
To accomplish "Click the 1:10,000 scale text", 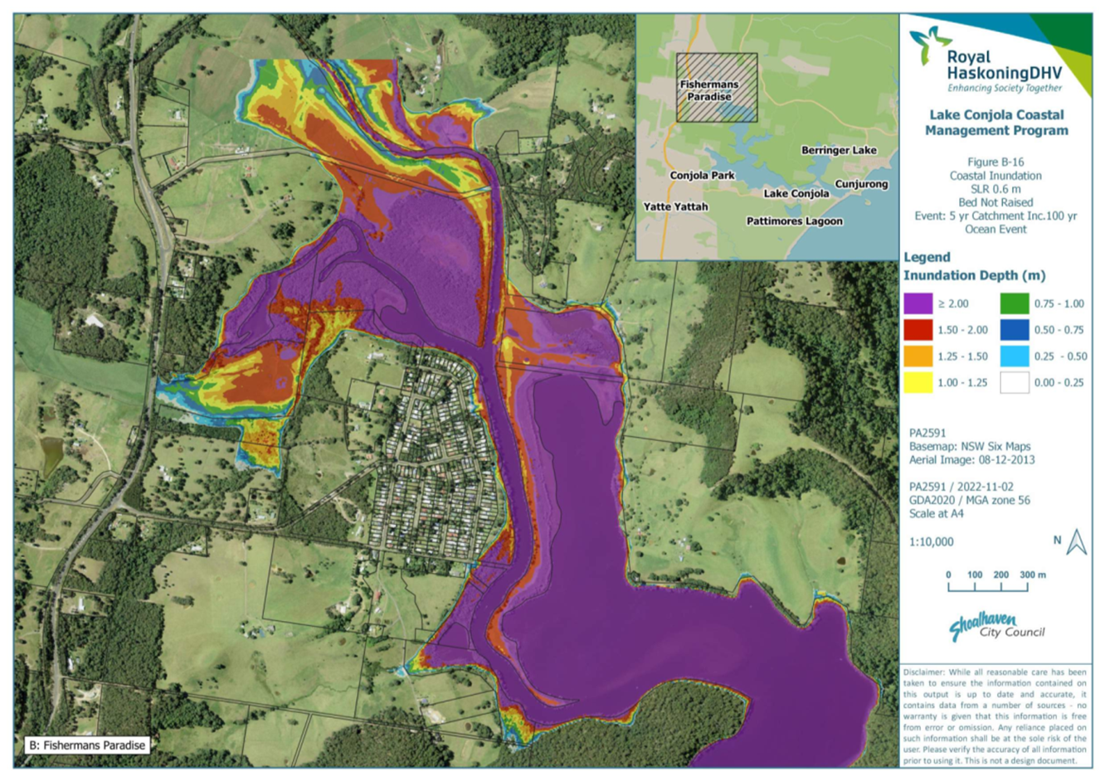I will click(931, 541).
